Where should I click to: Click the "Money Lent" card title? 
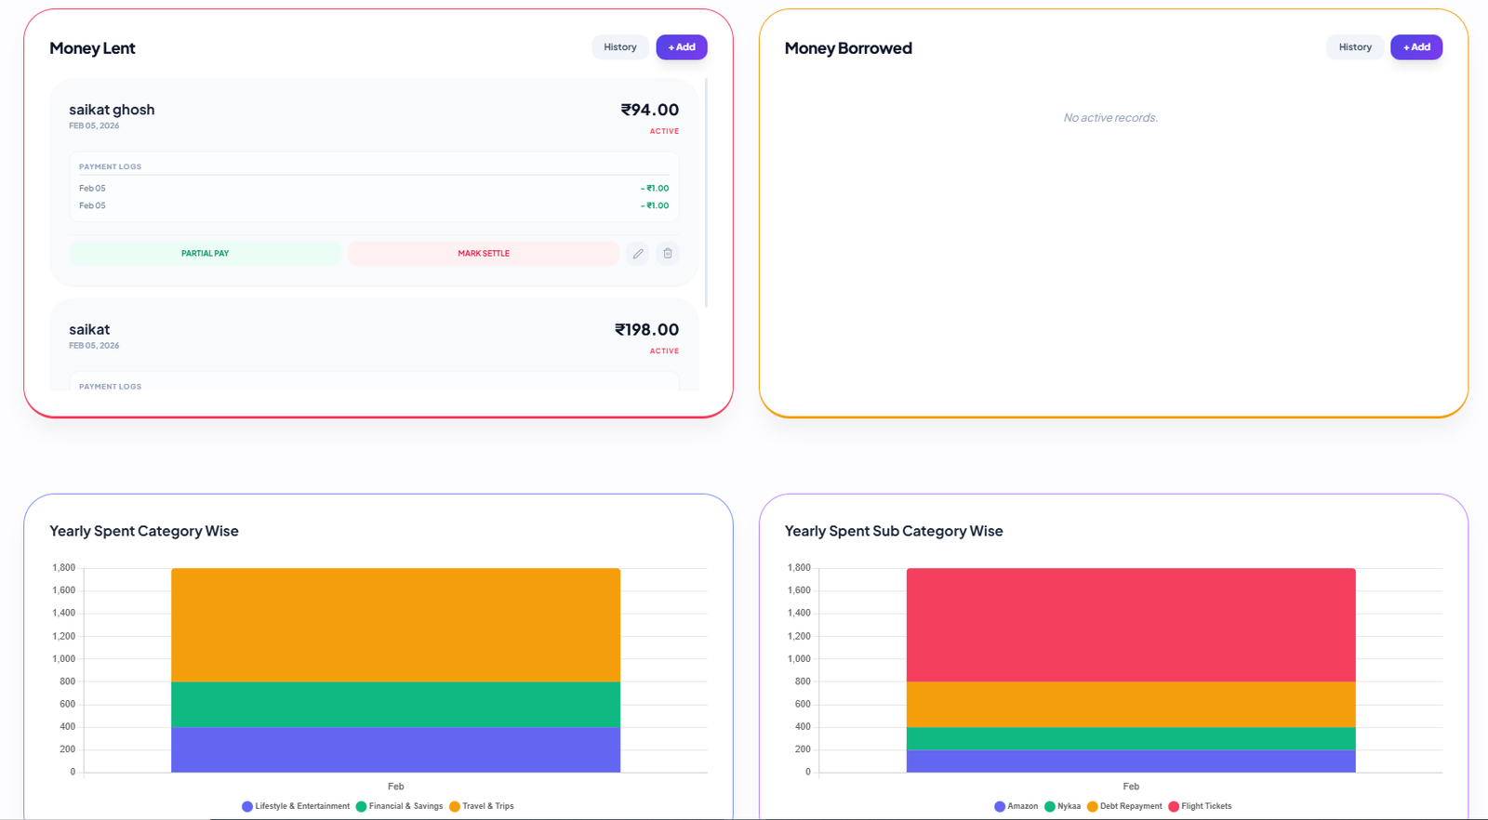(92, 48)
